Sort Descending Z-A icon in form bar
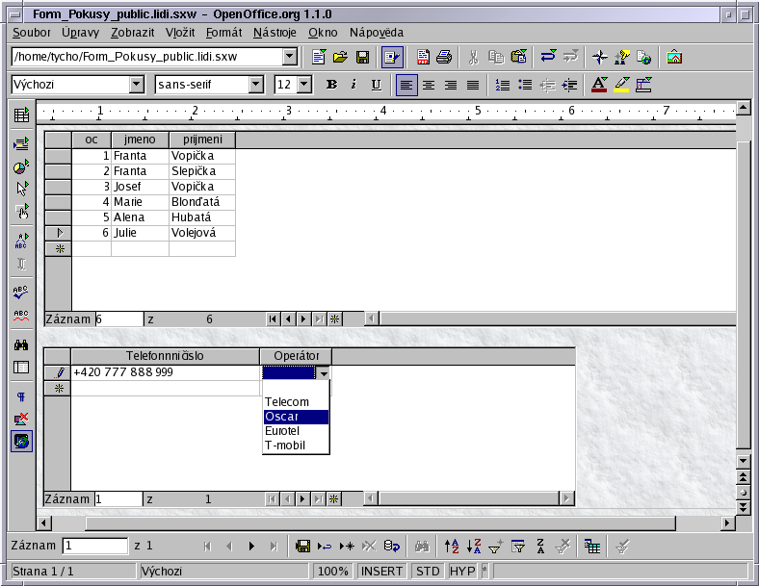The width and height of the screenshot is (759, 586). click(x=474, y=547)
